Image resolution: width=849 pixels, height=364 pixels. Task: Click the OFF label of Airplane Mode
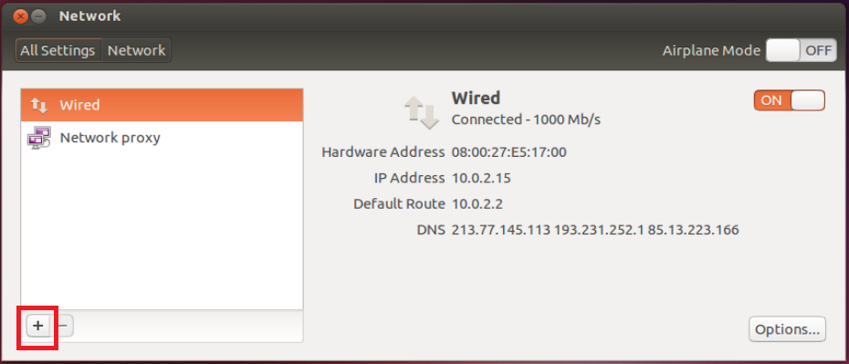(818, 51)
